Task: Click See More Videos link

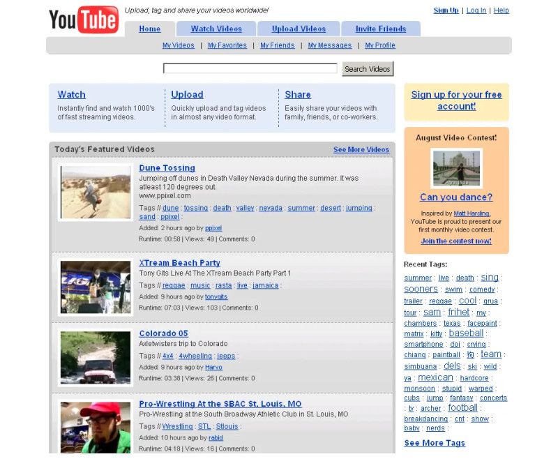Action: click(x=361, y=150)
